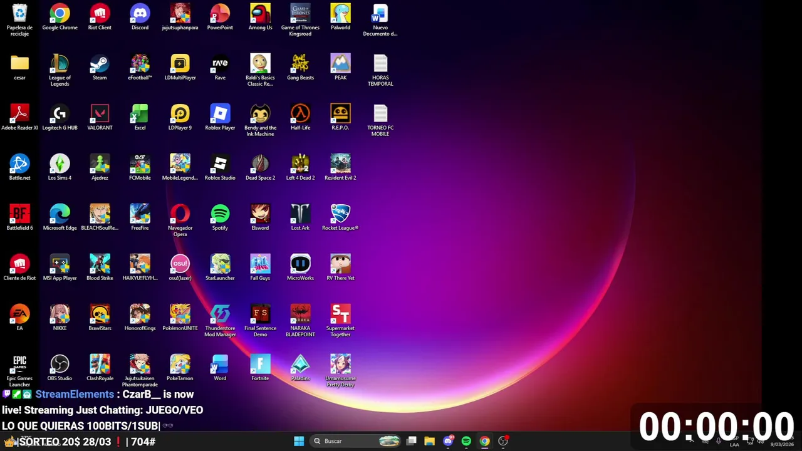Click the Adobe Reader XI shortcut
802x451 pixels.
(19, 118)
